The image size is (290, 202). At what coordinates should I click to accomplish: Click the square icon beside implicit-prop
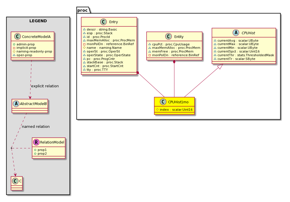[x=14, y=48]
